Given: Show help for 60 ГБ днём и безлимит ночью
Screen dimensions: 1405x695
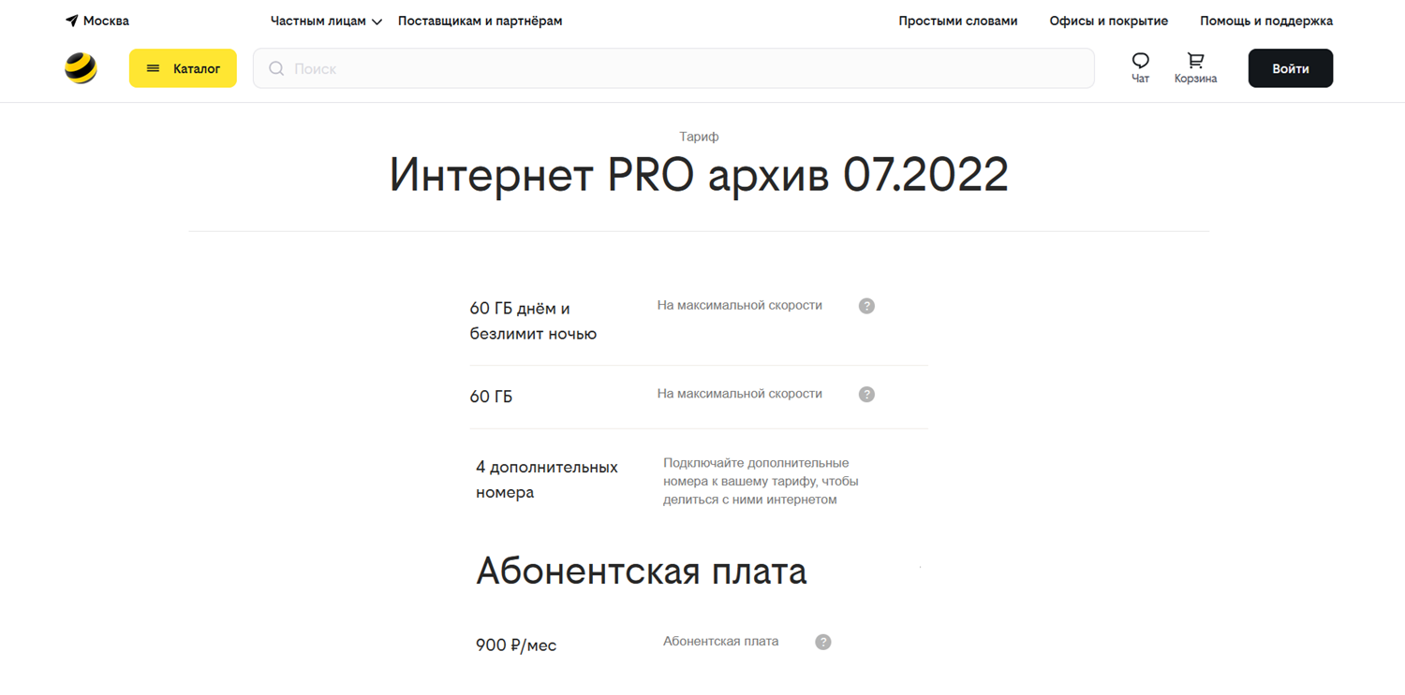Looking at the screenshot, I should click(x=866, y=306).
